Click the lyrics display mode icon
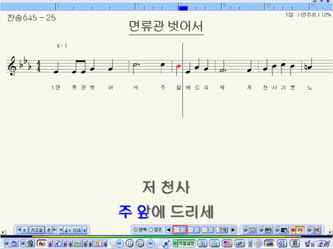Viewport: 333px width, 249px height. point(300,230)
